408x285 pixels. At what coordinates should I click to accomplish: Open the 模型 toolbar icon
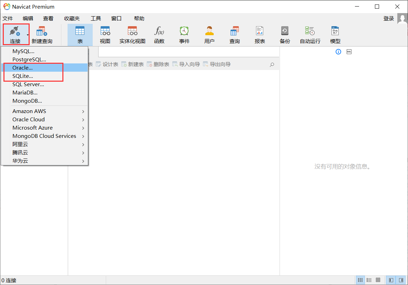(335, 34)
